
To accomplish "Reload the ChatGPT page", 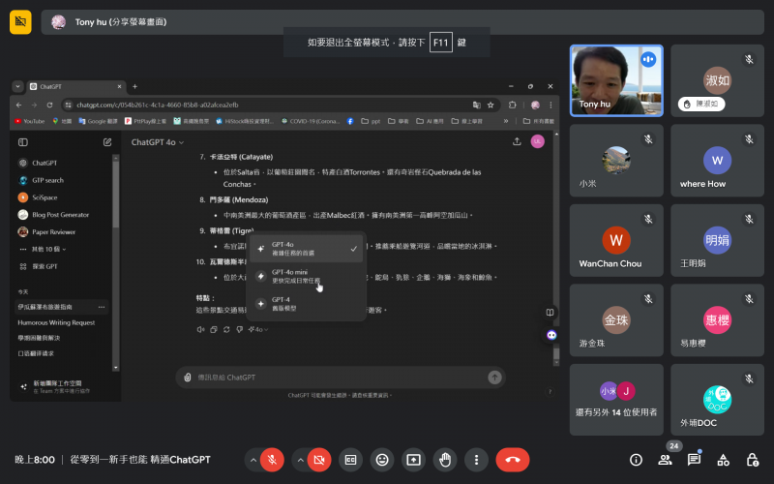I will click(49, 105).
